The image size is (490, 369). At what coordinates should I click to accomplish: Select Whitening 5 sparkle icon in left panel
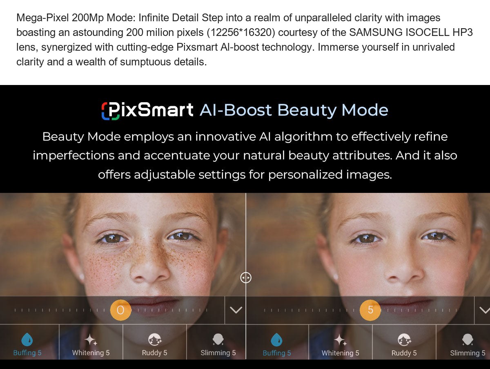click(91, 339)
